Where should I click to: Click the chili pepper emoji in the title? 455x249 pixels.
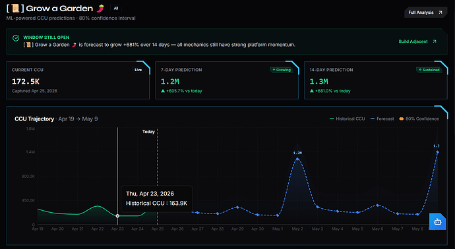click(100, 9)
